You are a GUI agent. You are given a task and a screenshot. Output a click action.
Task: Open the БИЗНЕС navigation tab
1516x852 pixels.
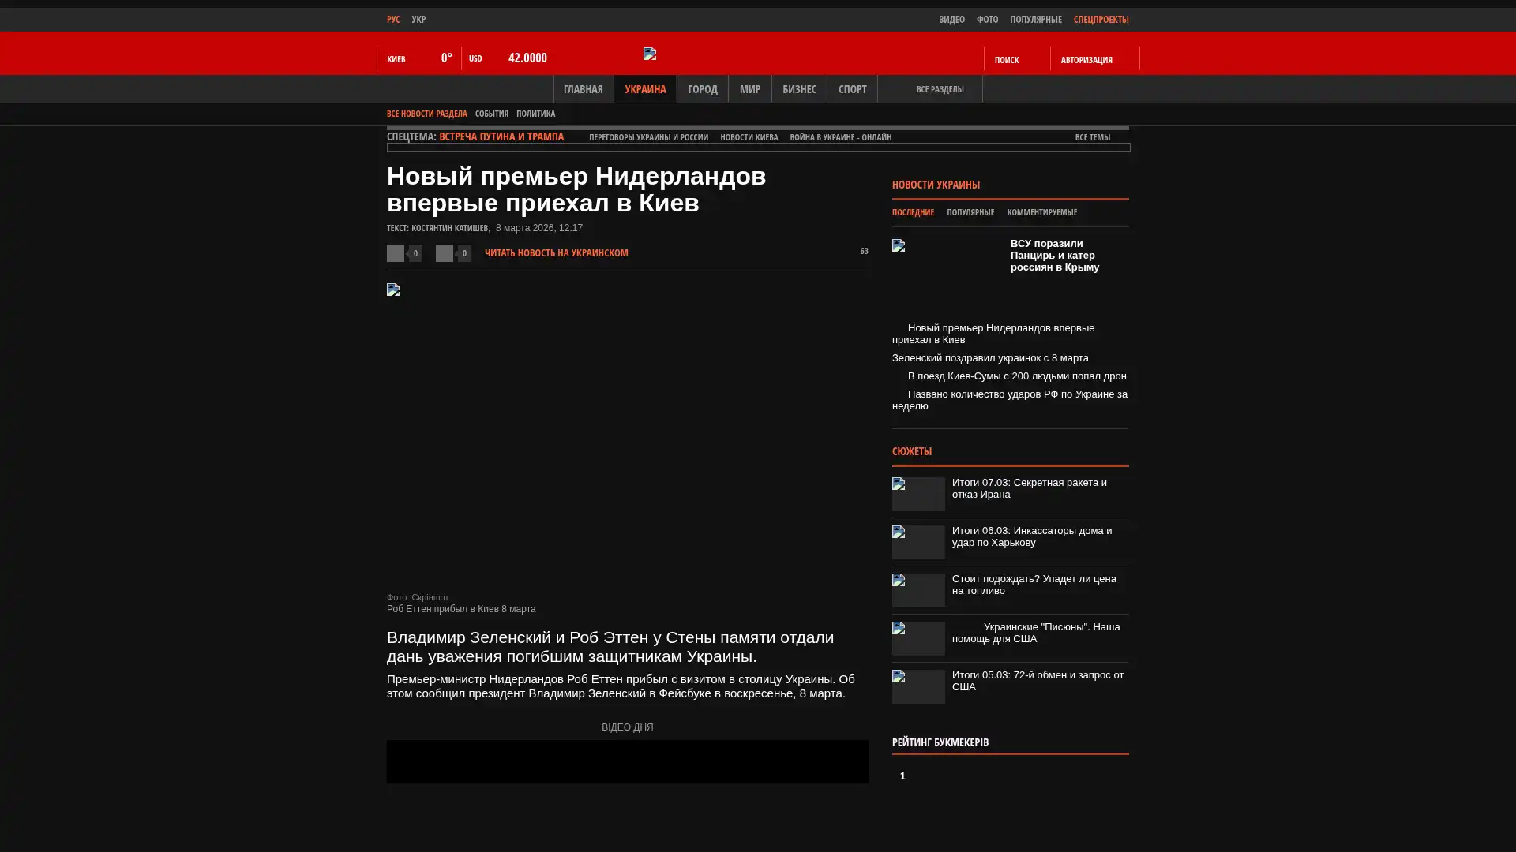point(798,89)
